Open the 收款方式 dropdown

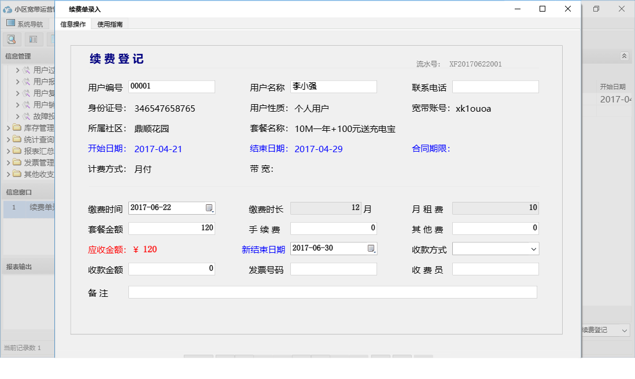coord(534,248)
